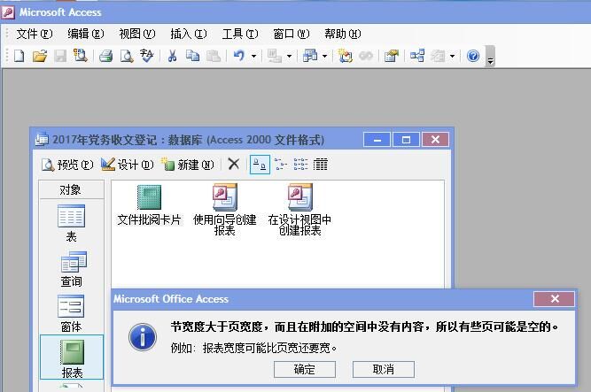Click the 对象 group header
The width and height of the screenshot is (591, 392).
click(71, 189)
